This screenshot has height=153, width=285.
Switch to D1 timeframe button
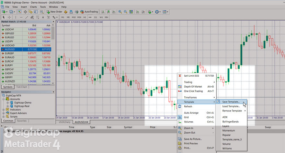pos(96,17)
